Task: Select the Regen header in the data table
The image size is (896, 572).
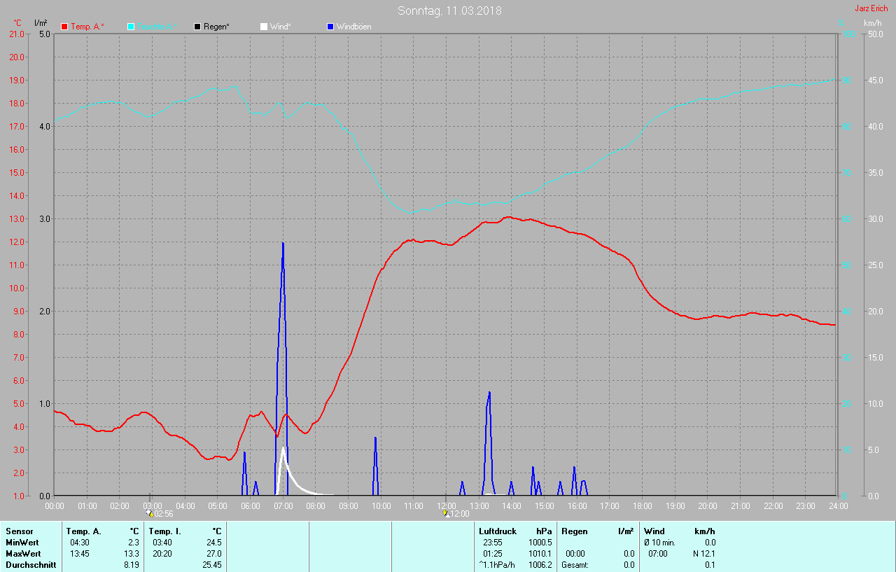Action: [x=574, y=531]
